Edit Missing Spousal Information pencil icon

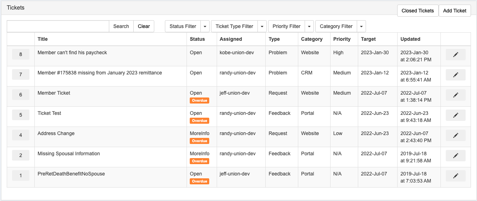pos(455,156)
